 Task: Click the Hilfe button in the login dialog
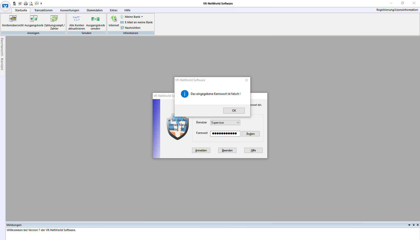tap(253, 150)
